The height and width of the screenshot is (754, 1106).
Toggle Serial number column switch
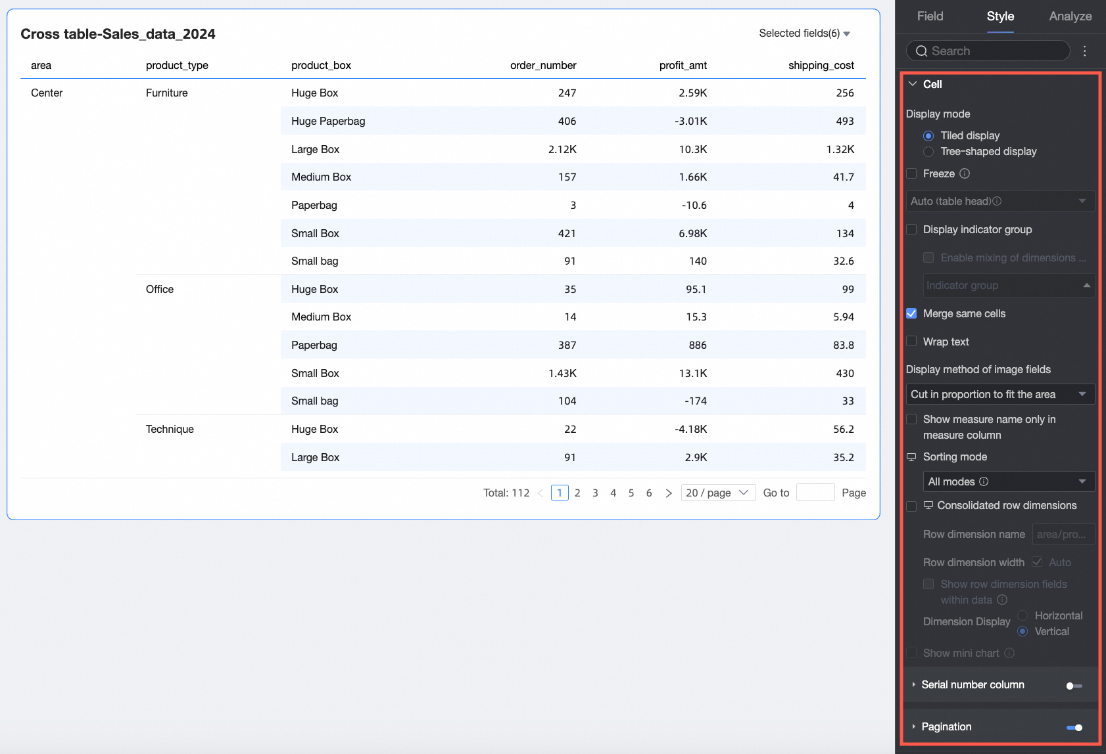click(1074, 686)
